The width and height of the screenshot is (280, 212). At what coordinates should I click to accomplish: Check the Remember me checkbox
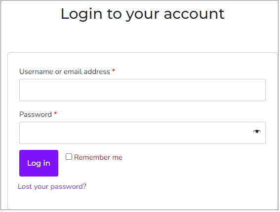[69, 157]
